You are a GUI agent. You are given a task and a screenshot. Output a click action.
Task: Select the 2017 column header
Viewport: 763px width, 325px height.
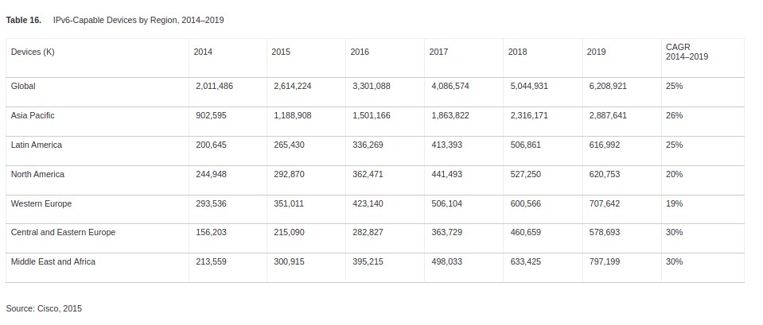point(438,52)
